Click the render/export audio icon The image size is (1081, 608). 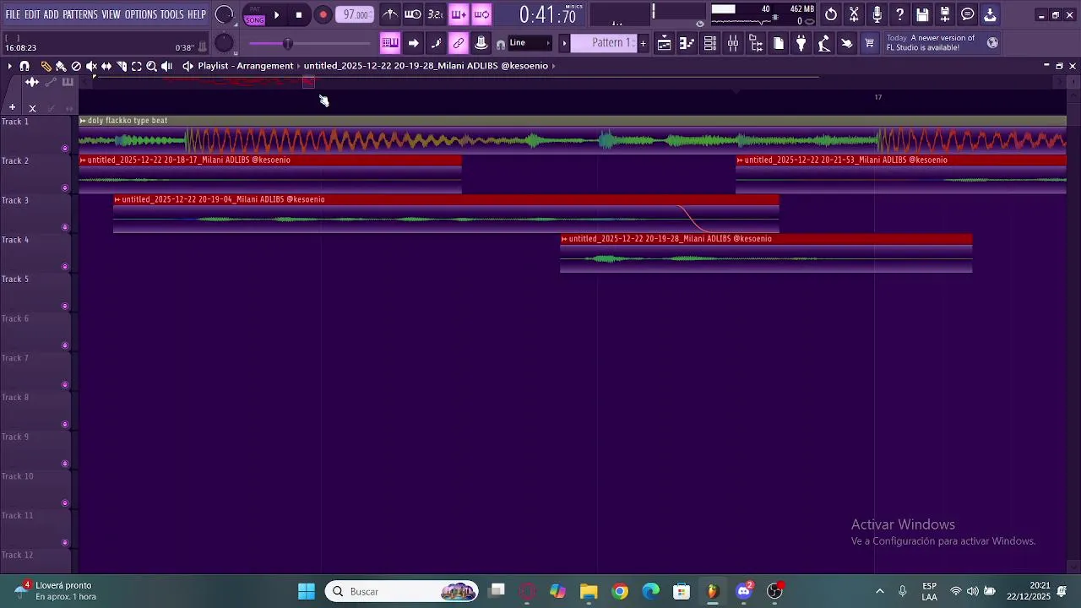click(945, 14)
